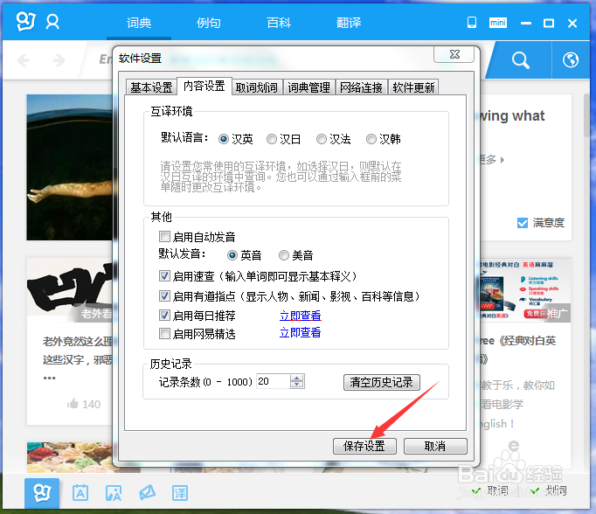This screenshot has width=596, height=514.
Task: Toggle 划词 option in status bar
Action: click(549, 490)
